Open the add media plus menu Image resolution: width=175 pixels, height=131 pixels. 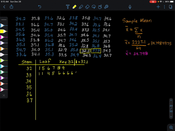[158, 7]
